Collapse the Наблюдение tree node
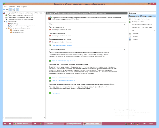Screen dimensions: 159x128 (x=4, y=22)
